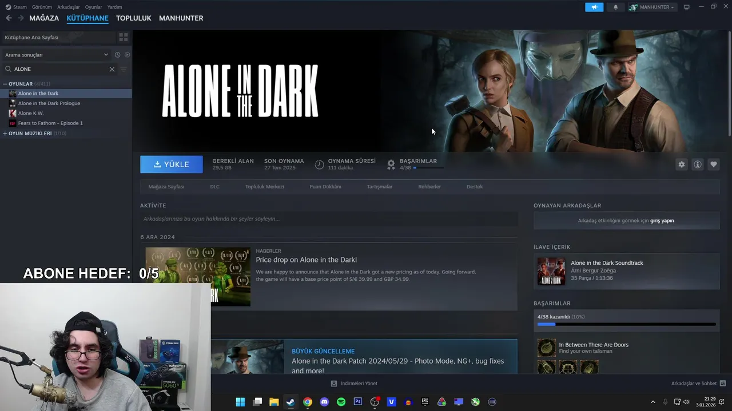The width and height of the screenshot is (732, 411).
Task: Click the search magnifier icon
Action: [9, 69]
